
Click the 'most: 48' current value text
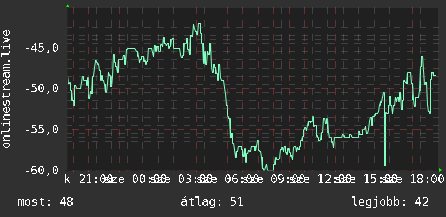pos(45,202)
